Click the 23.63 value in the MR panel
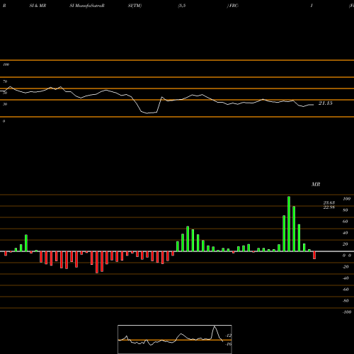The height and width of the screenshot is (354, 354). (x=329, y=202)
